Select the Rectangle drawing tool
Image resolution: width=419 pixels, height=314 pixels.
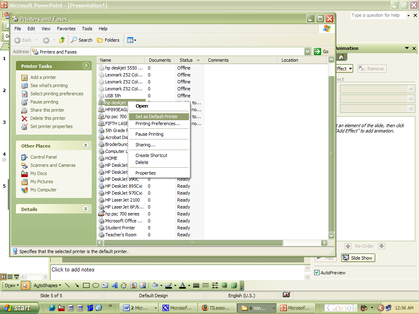coord(86,285)
